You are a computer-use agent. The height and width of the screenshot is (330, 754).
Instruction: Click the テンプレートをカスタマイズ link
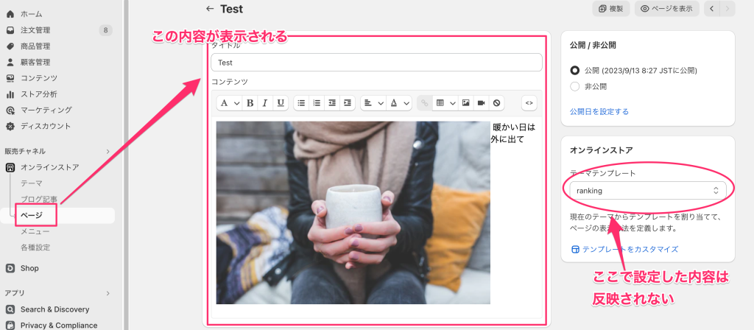click(x=624, y=249)
